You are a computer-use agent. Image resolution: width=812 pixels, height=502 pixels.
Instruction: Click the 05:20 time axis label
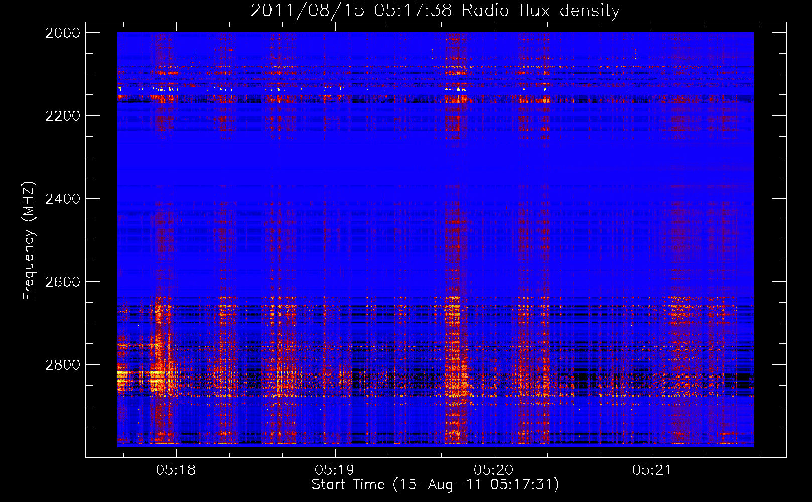(493, 470)
